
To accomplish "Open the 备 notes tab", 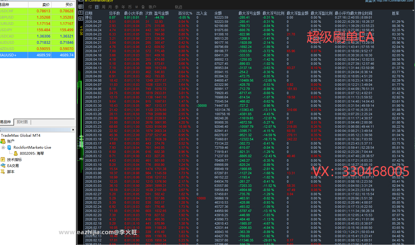I will point(143,7).
